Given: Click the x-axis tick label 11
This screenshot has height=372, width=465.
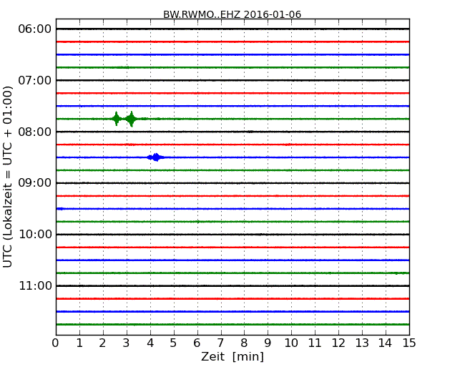Looking at the screenshot, I should (x=315, y=343).
